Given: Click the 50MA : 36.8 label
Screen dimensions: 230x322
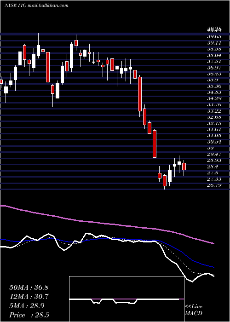Looking at the screenshot, I should point(29,287).
